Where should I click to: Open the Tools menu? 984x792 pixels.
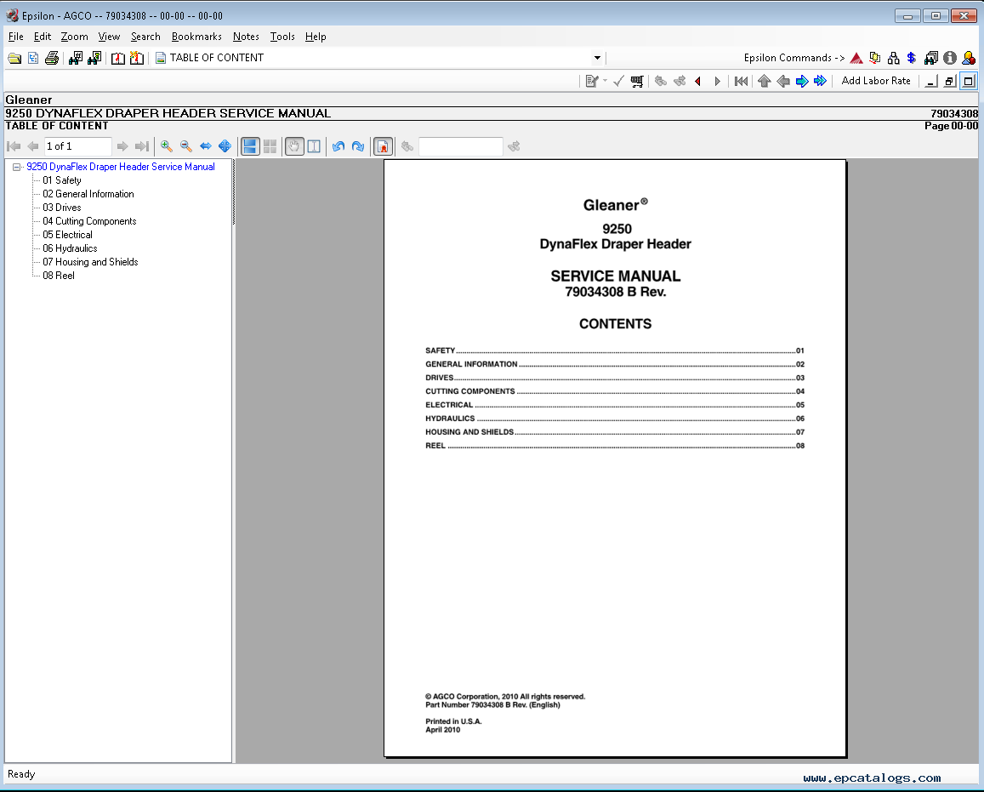click(x=282, y=37)
